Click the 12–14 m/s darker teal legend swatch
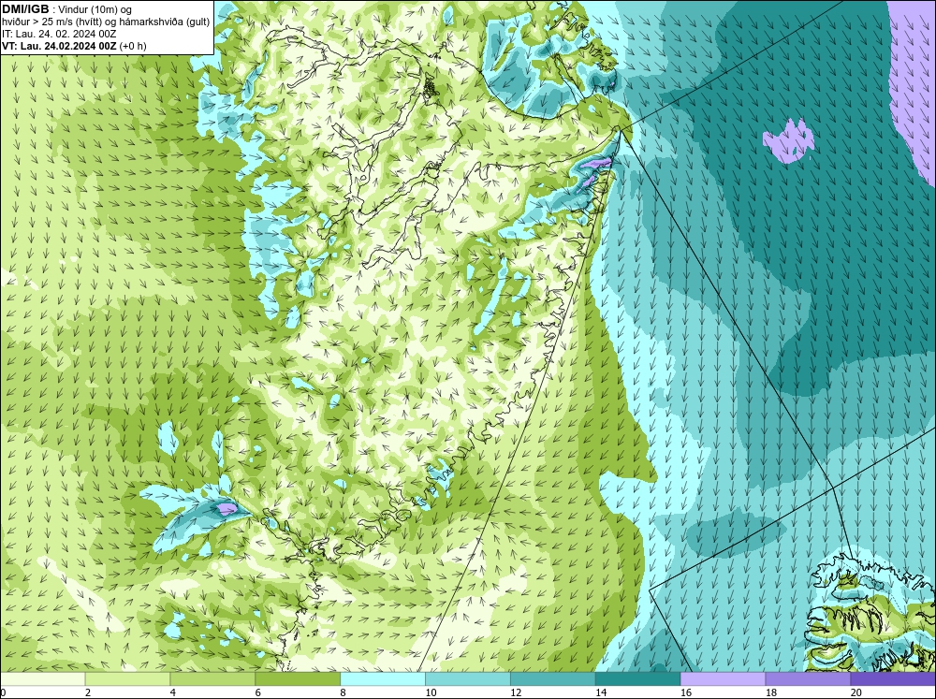The image size is (936, 699). [x=553, y=679]
